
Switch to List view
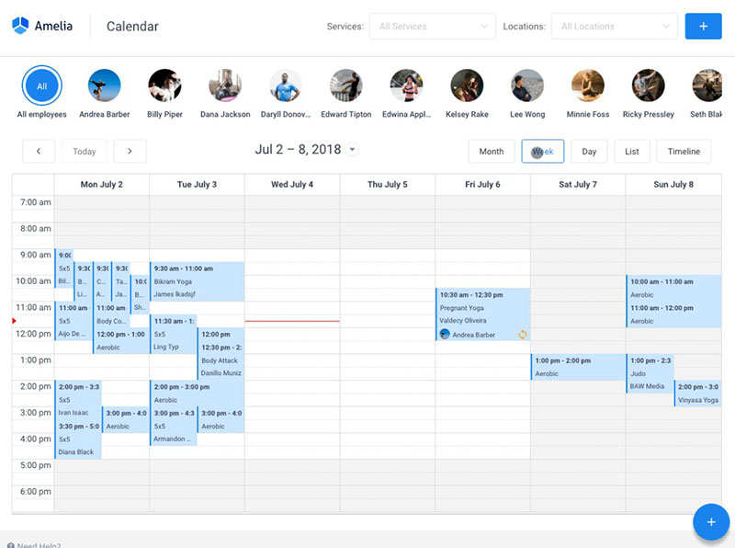(632, 152)
